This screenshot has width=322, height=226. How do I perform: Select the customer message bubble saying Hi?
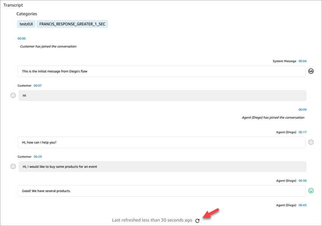[x=161, y=95]
